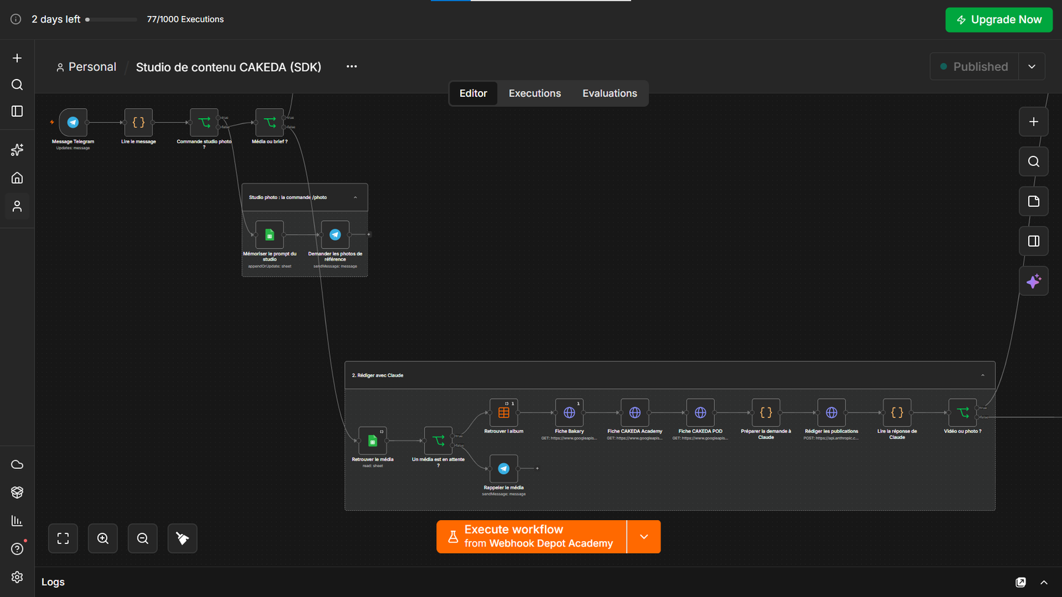Pop out the Logs panel
This screenshot has height=597, width=1062.
coord(1021,582)
